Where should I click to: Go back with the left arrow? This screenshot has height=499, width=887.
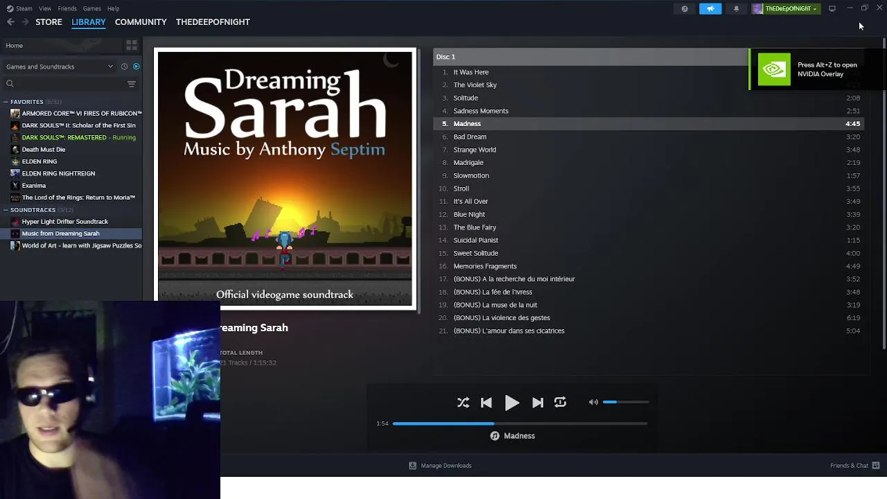click(x=10, y=22)
